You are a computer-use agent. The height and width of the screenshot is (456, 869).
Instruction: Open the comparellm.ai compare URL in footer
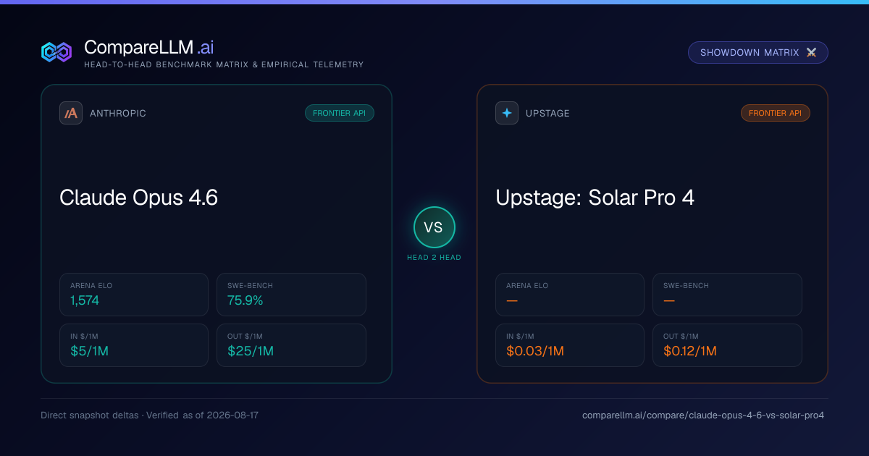(703, 415)
